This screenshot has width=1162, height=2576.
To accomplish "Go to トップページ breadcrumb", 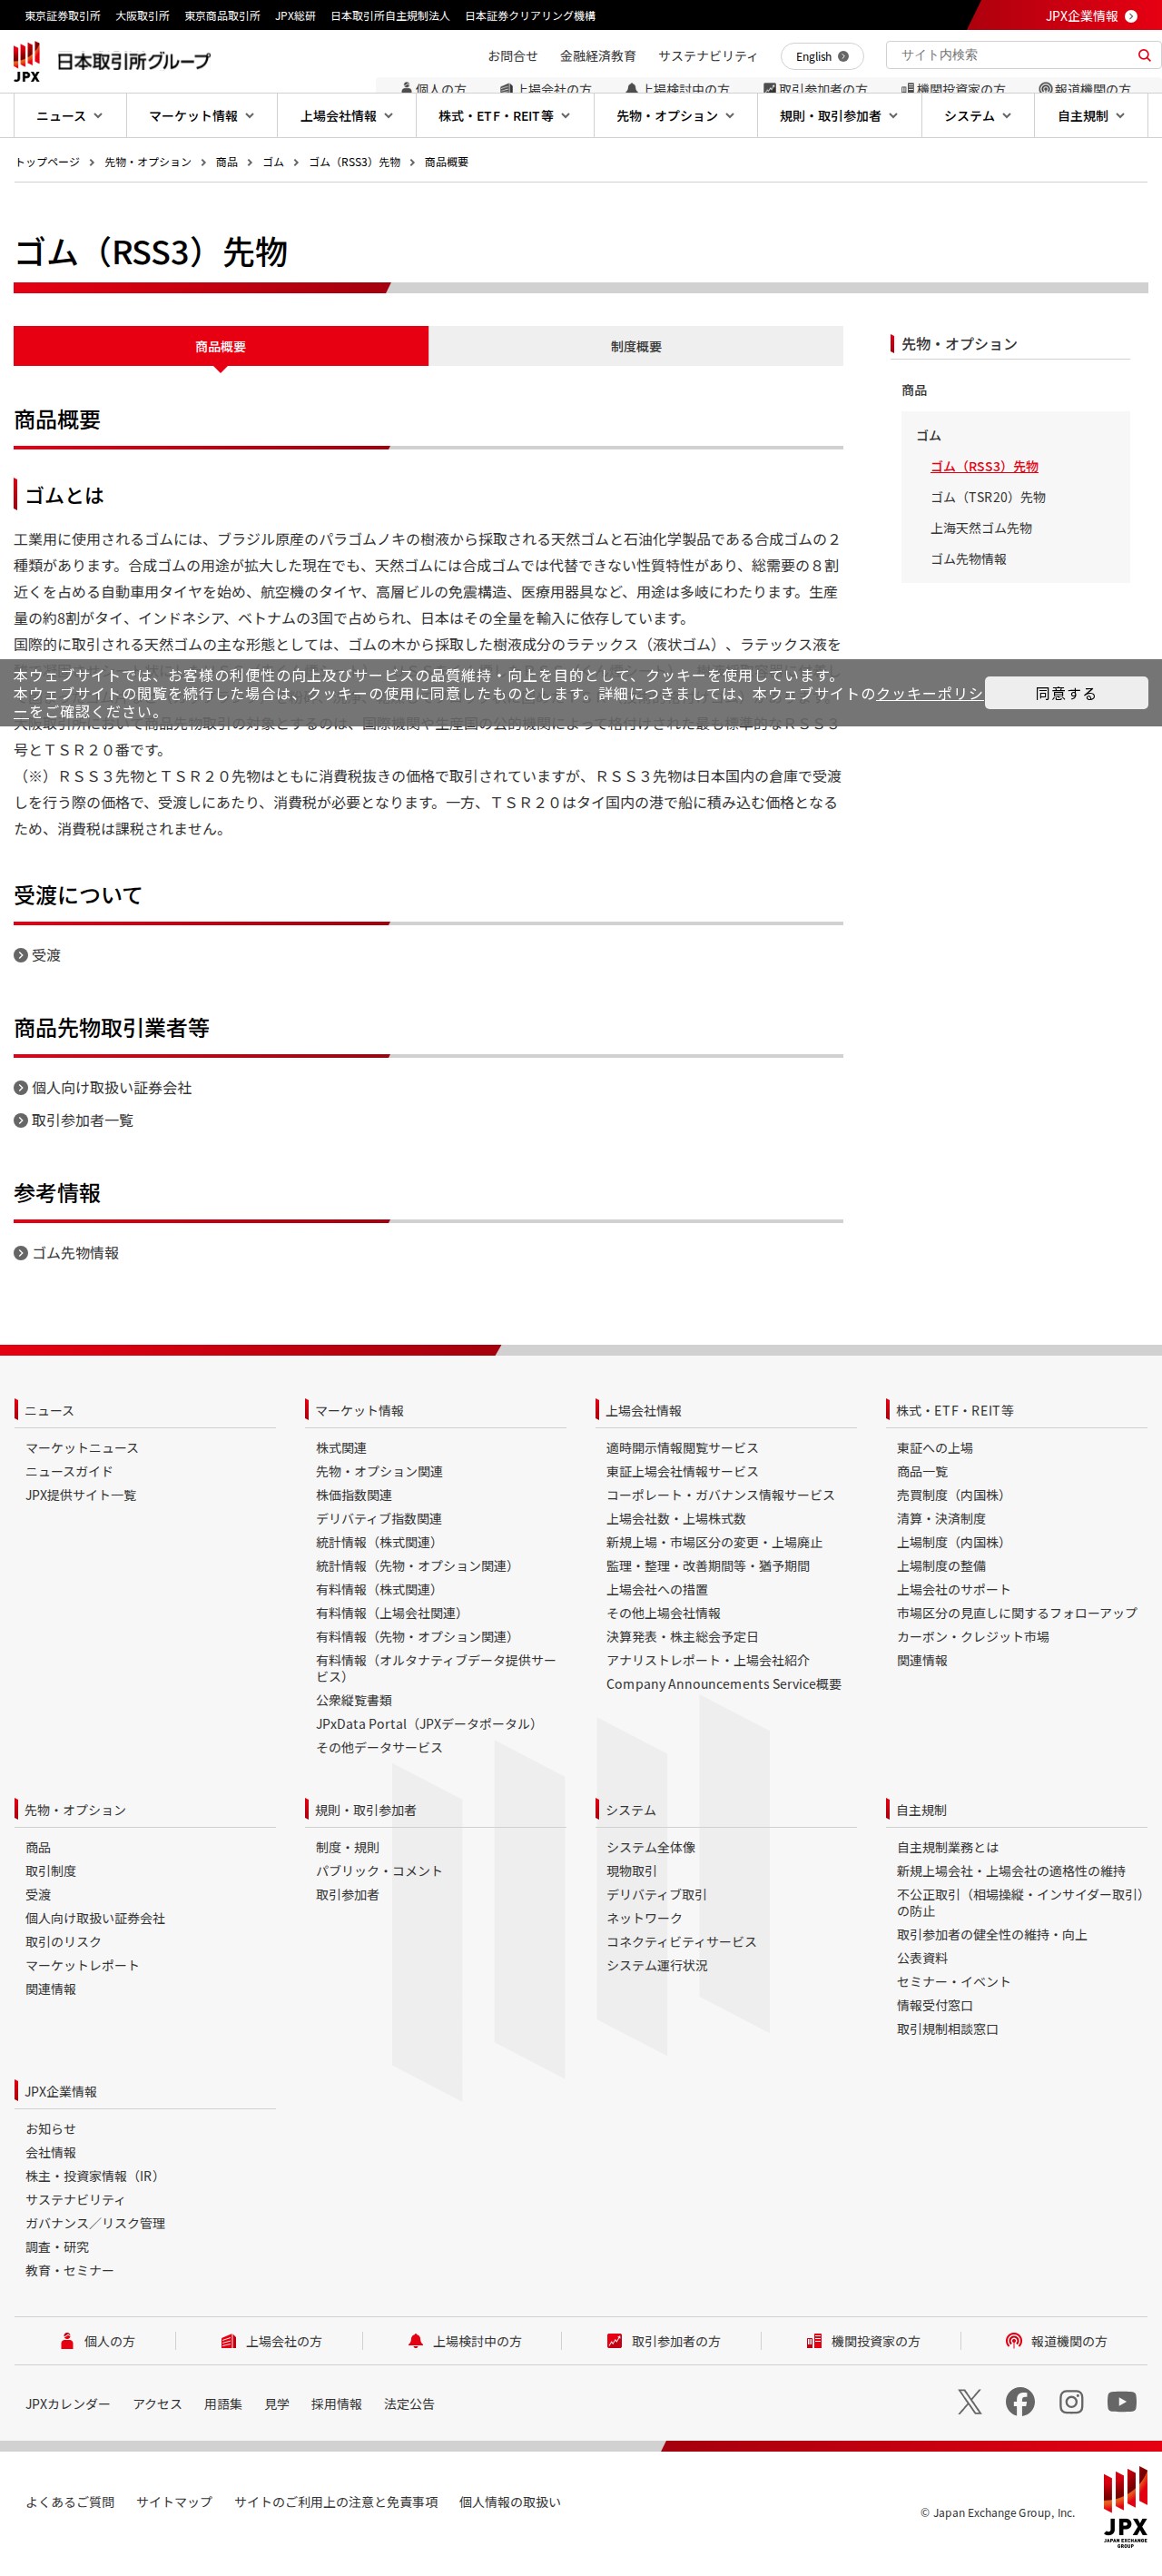I will (47, 162).
